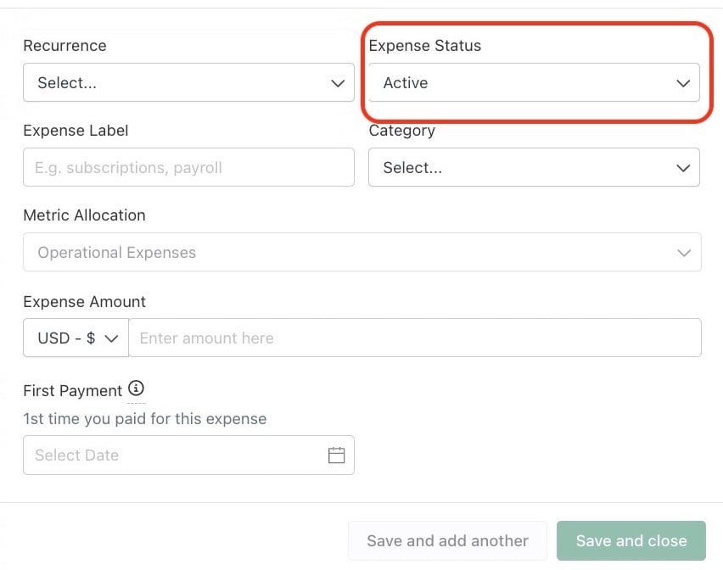Open the Recurrence Select dropdown
The width and height of the screenshot is (723, 570).
(188, 82)
